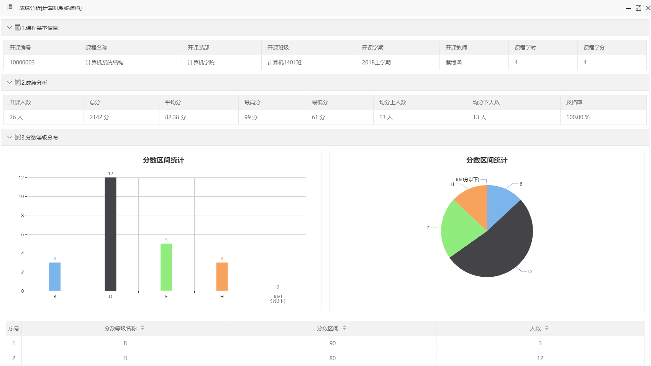Click the score interval 90 cell
651x366 pixels.
click(x=333, y=343)
